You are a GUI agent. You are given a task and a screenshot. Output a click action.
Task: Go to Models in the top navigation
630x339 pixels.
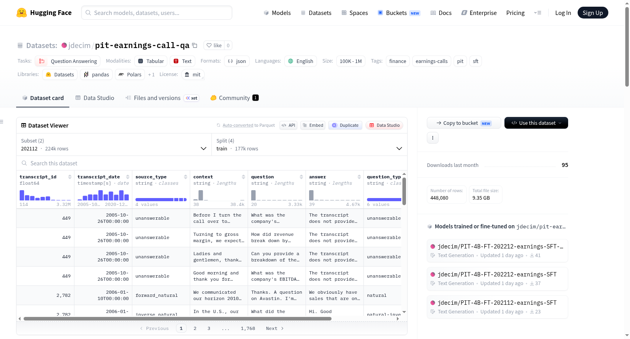click(277, 13)
